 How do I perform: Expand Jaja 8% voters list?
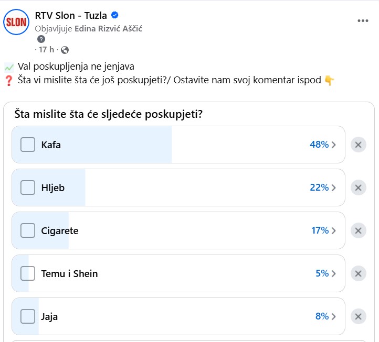tap(325, 316)
